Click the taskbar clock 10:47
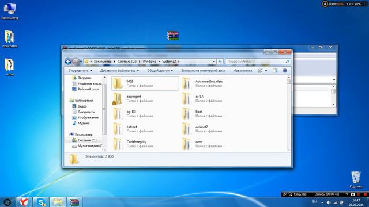Screen dimensions: 369x207 point(356,200)
